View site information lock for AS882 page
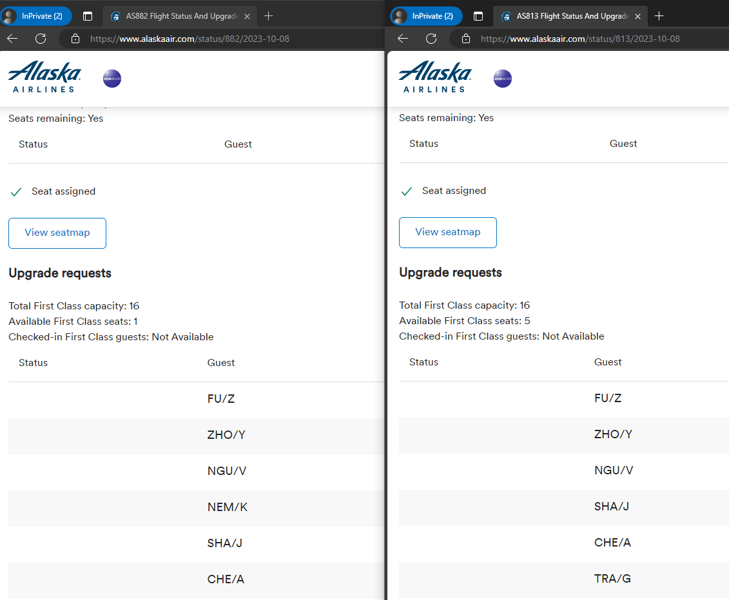 (x=75, y=39)
